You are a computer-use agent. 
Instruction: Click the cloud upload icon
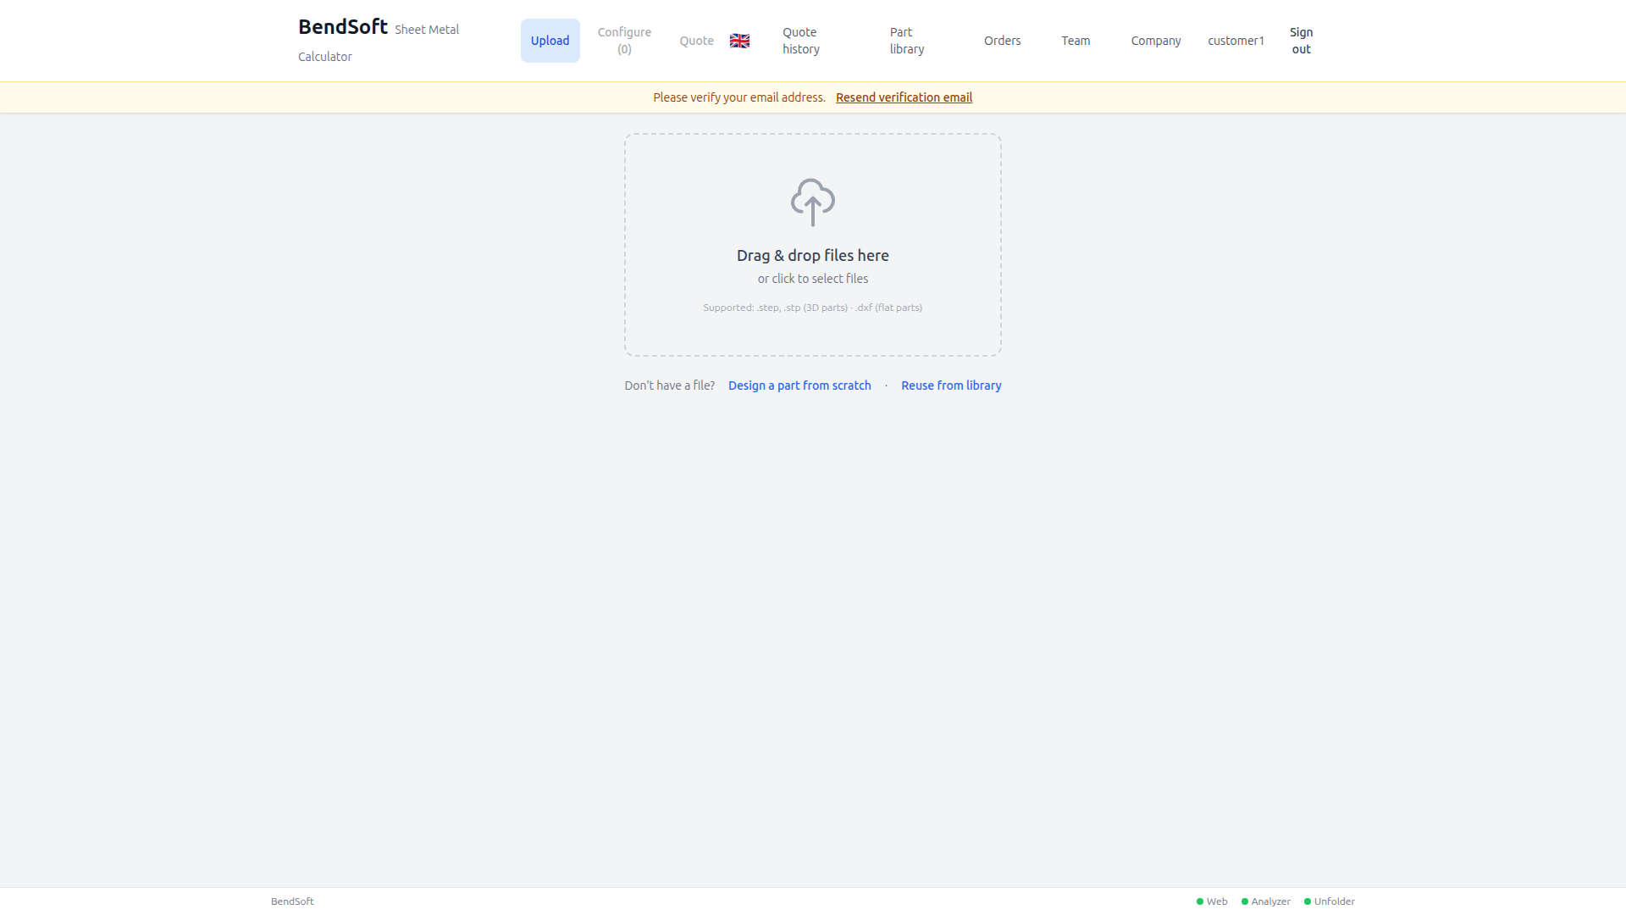pos(813,202)
